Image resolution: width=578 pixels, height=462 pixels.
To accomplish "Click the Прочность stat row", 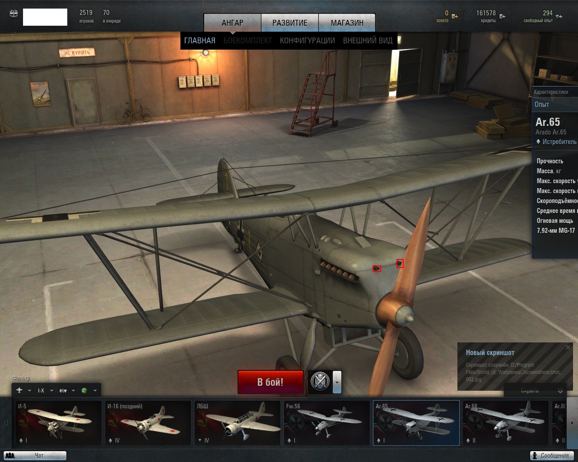I will tap(550, 161).
